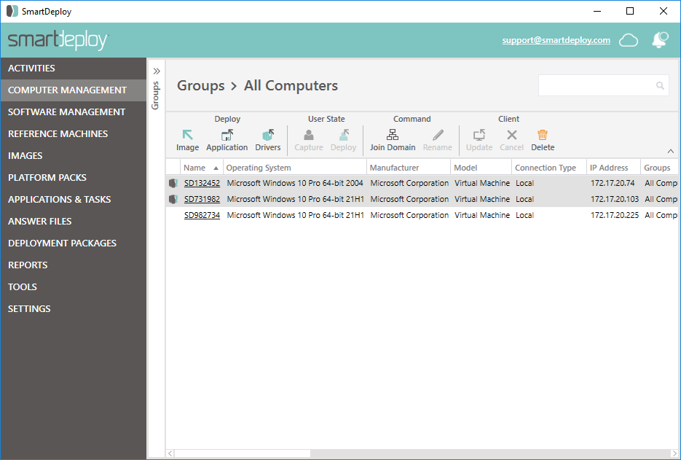
Task: Click the Application deploy icon
Action: click(x=227, y=135)
